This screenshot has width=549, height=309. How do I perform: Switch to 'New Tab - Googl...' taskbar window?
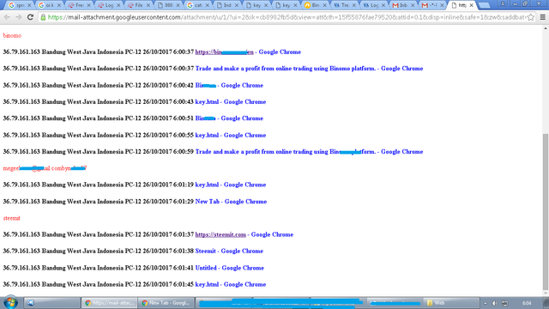click(x=166, y=303)
